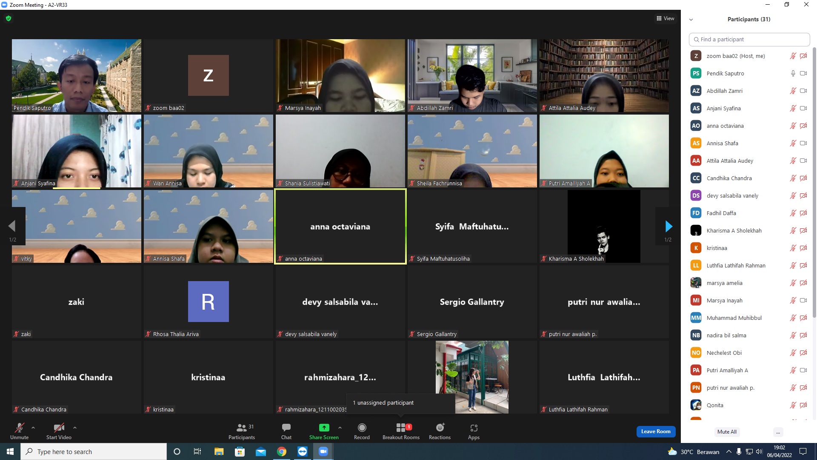
Task: Select Nechelest Obi in participants list
Action: click(x=749, y=353)
